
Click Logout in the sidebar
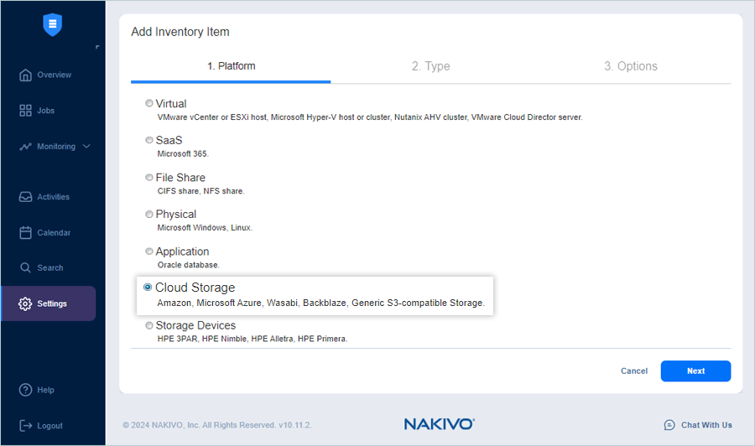(x=50, y=426)
